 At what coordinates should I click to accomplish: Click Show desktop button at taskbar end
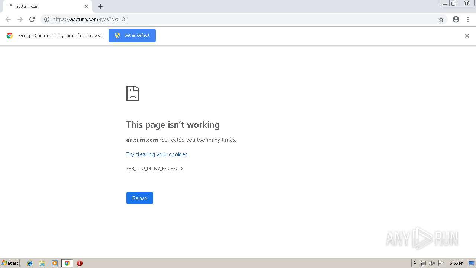[472, 263]
